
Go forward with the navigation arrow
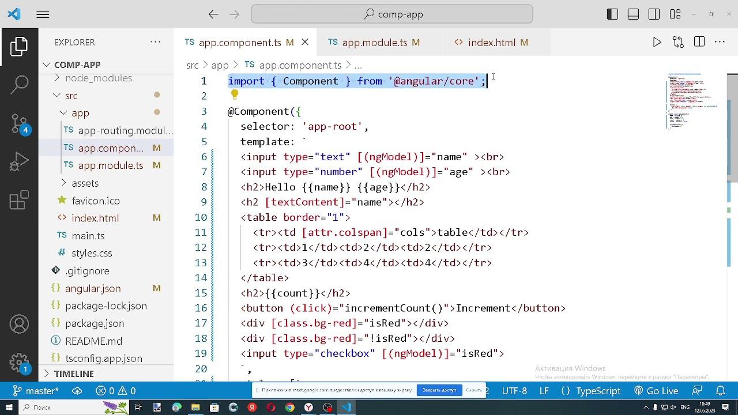click(x=234, y=14)
